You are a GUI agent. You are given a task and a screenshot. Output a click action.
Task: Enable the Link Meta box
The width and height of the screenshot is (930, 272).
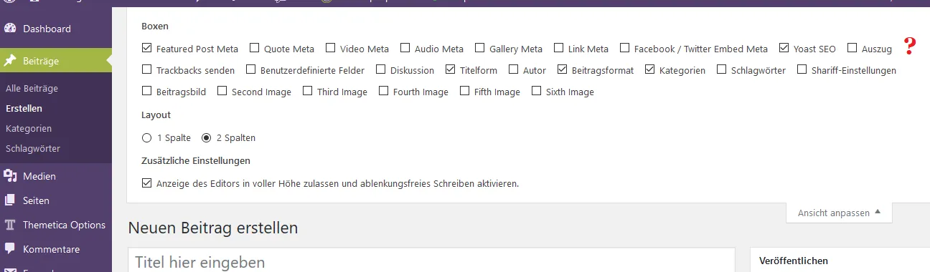[x=558, y=49]
